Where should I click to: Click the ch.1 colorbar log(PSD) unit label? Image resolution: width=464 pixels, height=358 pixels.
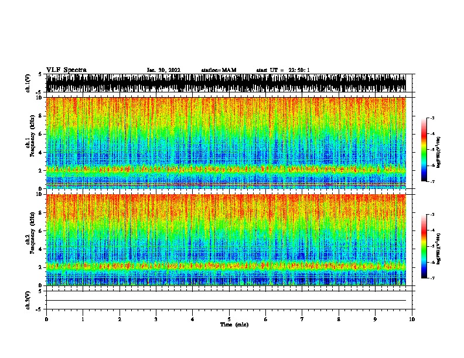pos(438,152)
